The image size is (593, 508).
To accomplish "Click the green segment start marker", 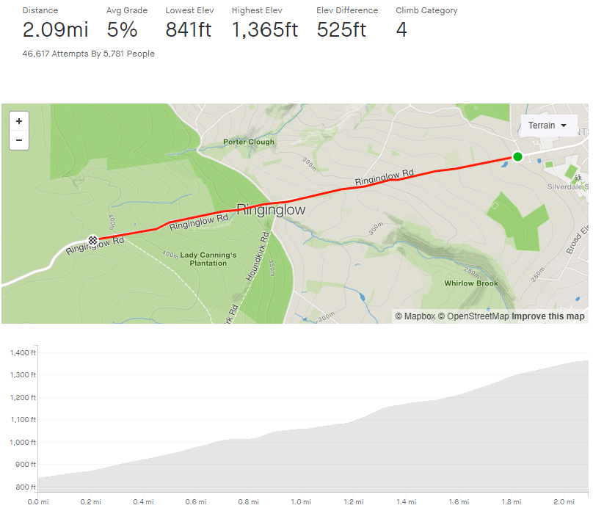I will click(517, 156).
